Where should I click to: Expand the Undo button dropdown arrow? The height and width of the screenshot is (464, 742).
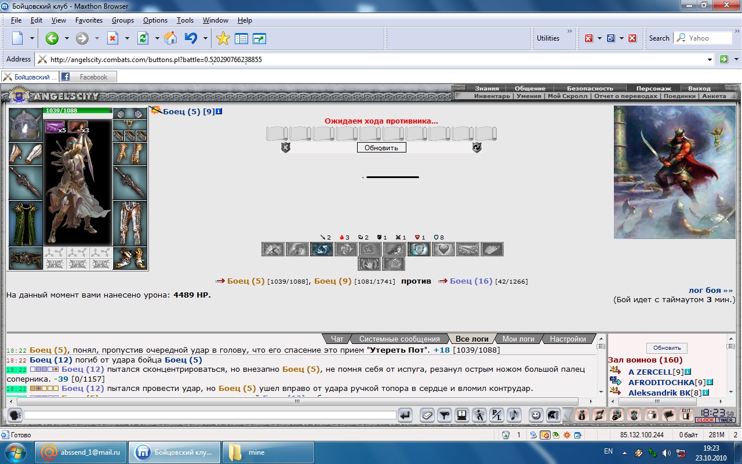(x=205, y=38)
